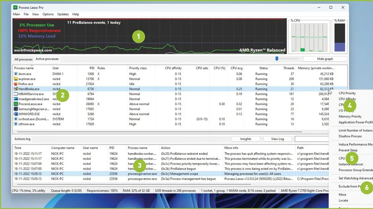Screen dimensions: 373x209
Task: Open the Updates menu
Action: tap(63, 14)
